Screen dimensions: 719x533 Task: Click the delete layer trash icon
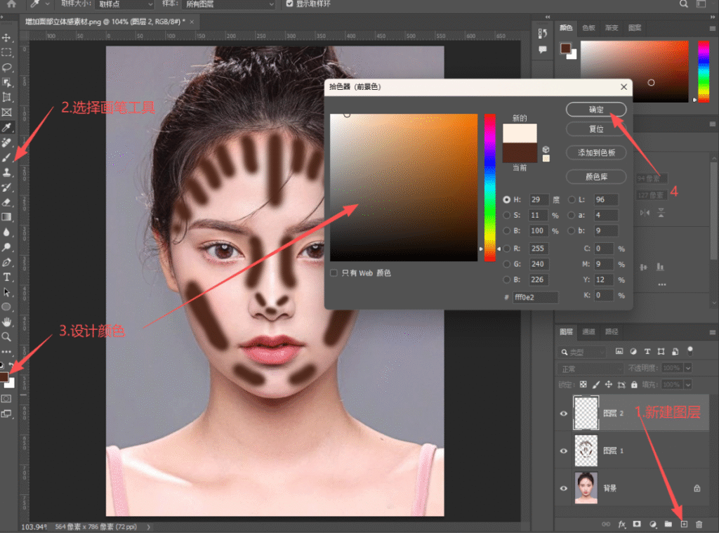click(x=699, y=525)
